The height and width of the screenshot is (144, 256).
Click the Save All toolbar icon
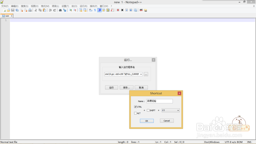point(17,10)
